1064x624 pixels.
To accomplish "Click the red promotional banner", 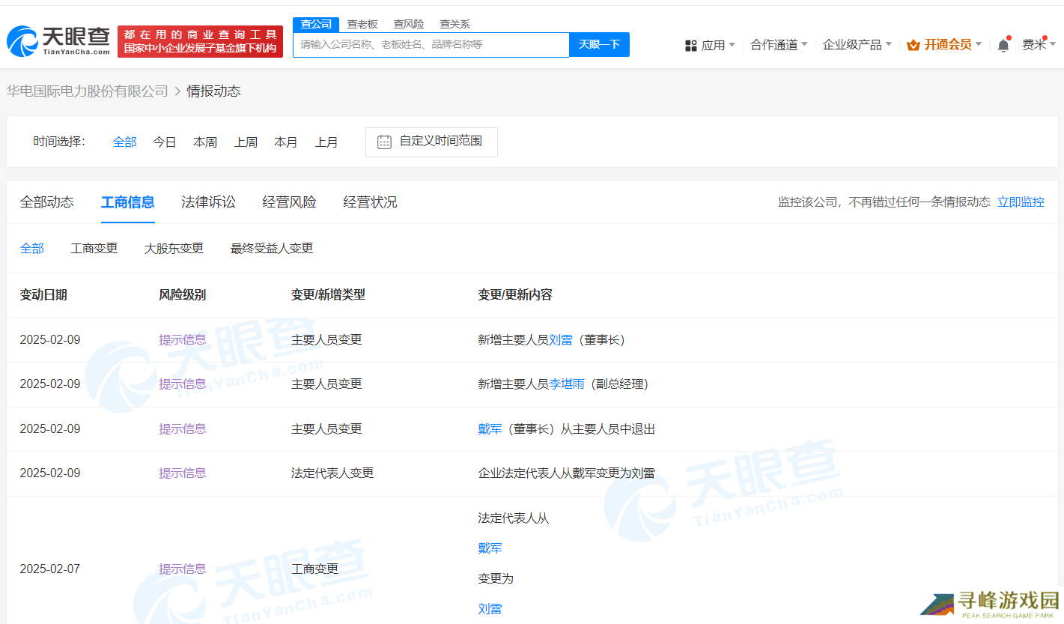I will point(200,41).
